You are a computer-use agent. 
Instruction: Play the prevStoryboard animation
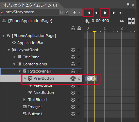[x=105, y=13]
